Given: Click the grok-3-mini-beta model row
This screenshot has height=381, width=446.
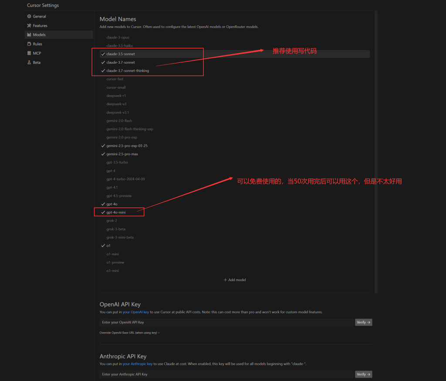Looking at the screenshot, I should click(x=235, y=237).
